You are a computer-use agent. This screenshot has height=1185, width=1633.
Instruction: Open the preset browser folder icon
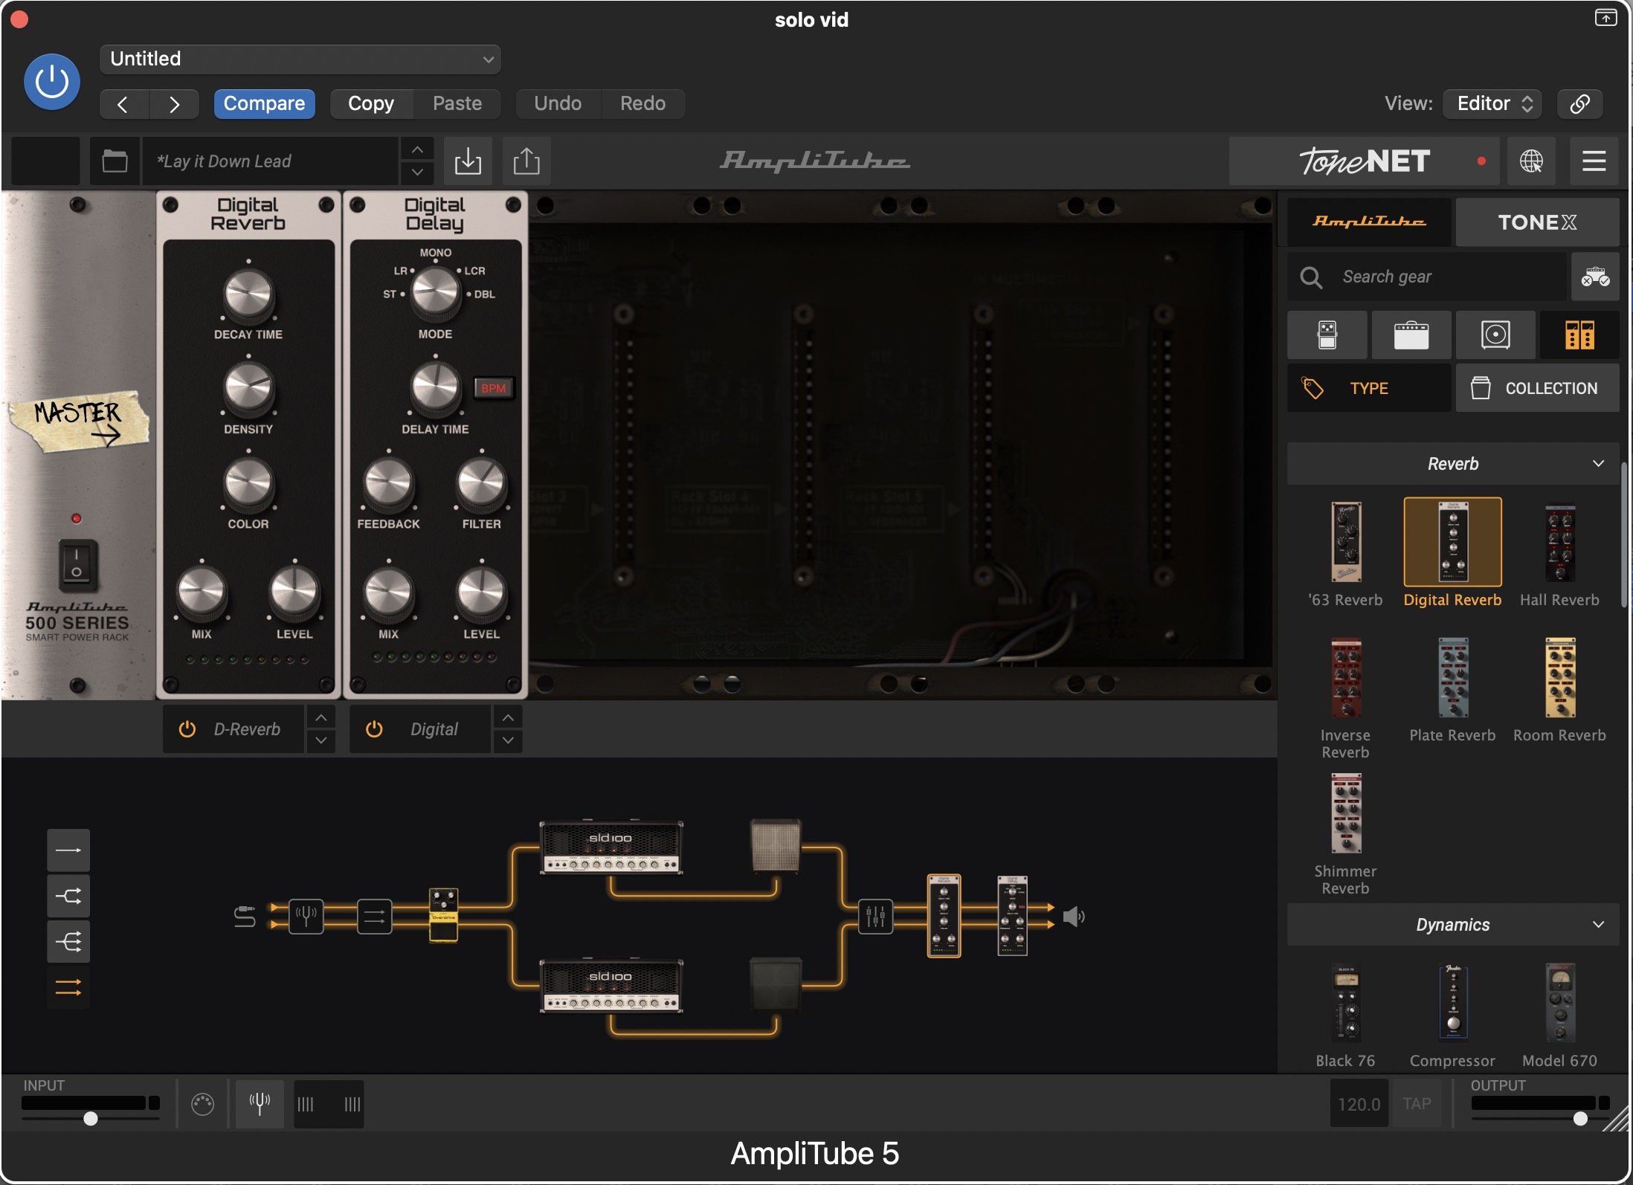click(115, 161)
